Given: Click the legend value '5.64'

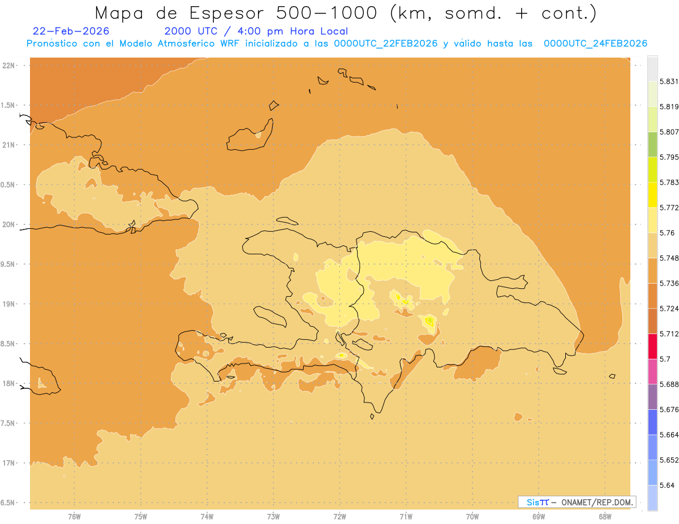Looking at the screenshot, I should pyautogui.click(x=667, y=485).
